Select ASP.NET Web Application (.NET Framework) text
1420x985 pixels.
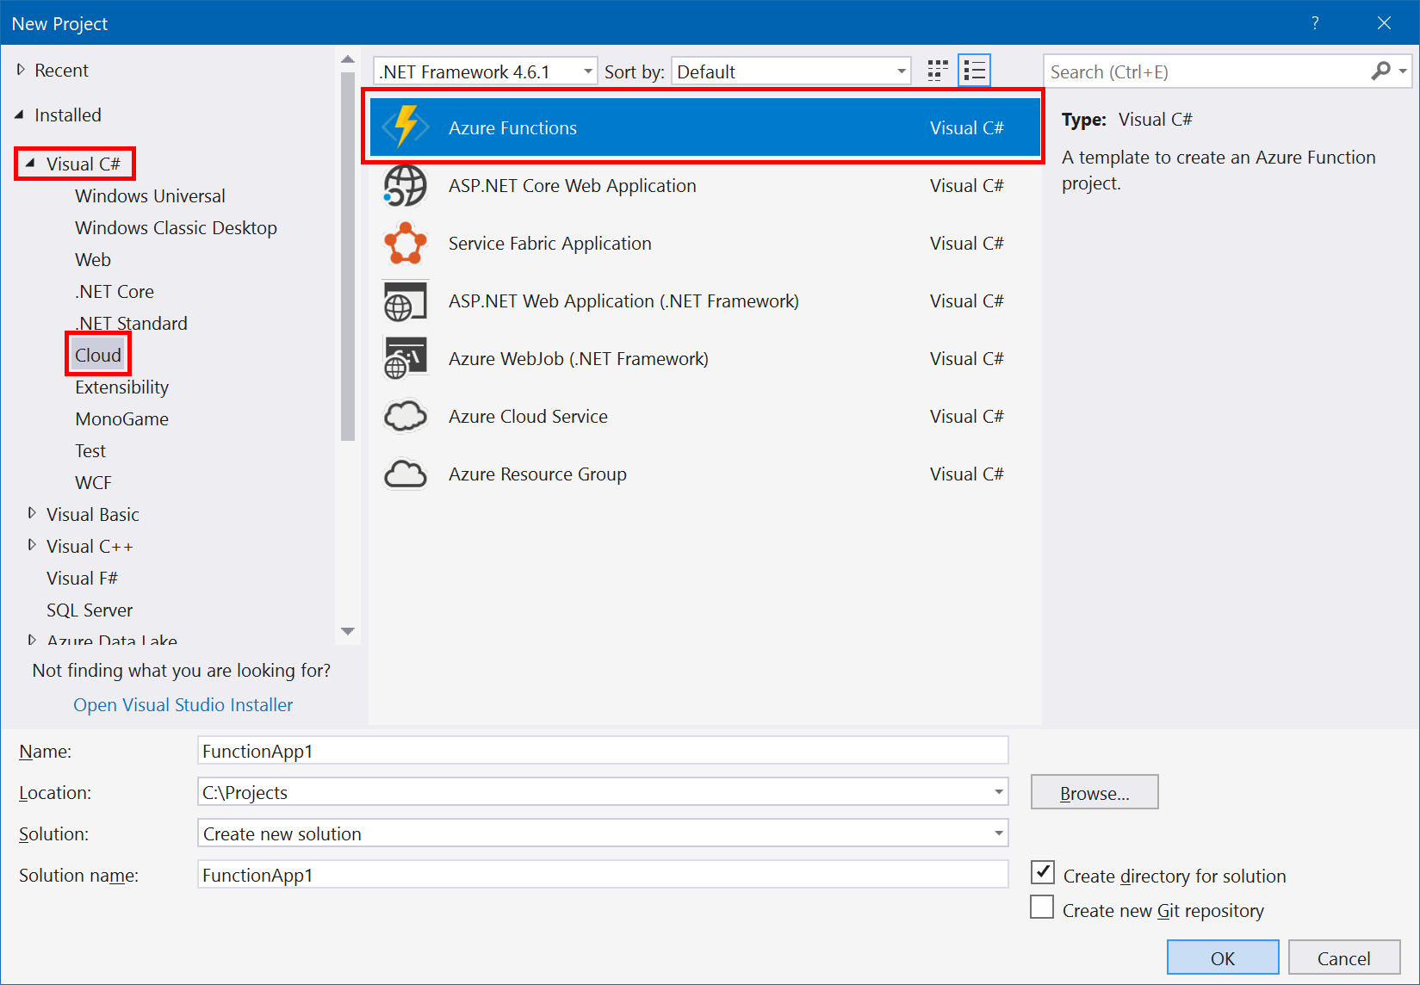[623, 300]
